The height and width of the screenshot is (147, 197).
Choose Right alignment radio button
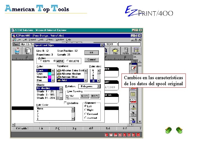[86, 110]
